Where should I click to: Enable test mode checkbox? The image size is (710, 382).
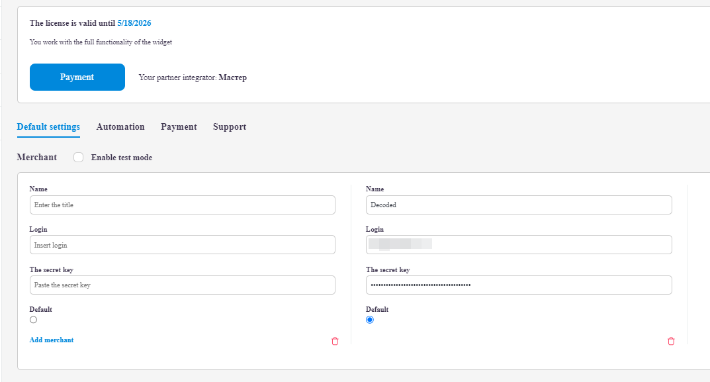point(79,158)
